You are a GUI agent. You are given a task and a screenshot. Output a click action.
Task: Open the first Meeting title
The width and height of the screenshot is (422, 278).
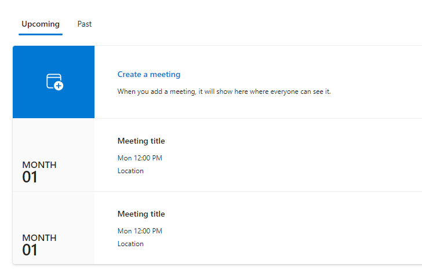tap(141, 141)
